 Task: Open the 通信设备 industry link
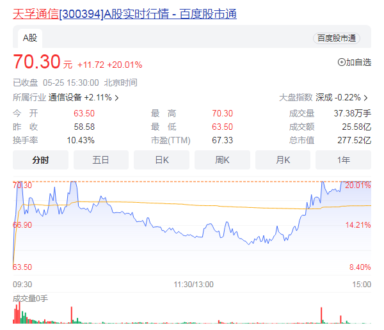65,98
